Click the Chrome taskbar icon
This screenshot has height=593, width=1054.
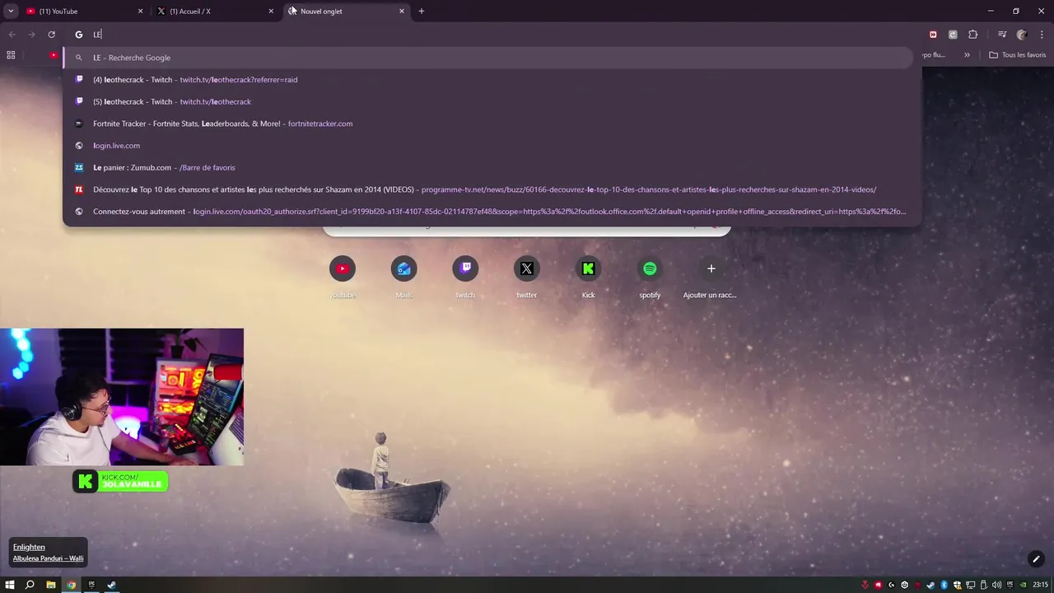pos(72,585)
